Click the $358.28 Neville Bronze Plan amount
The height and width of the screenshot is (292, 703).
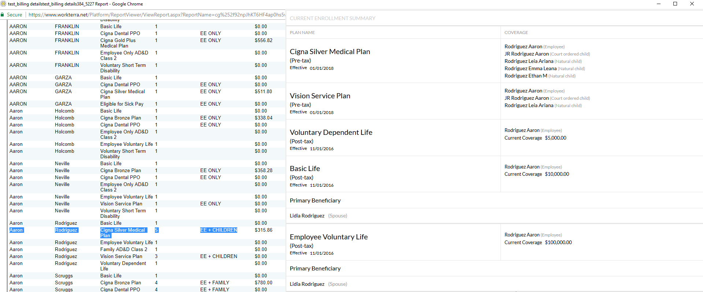(264, 170)
